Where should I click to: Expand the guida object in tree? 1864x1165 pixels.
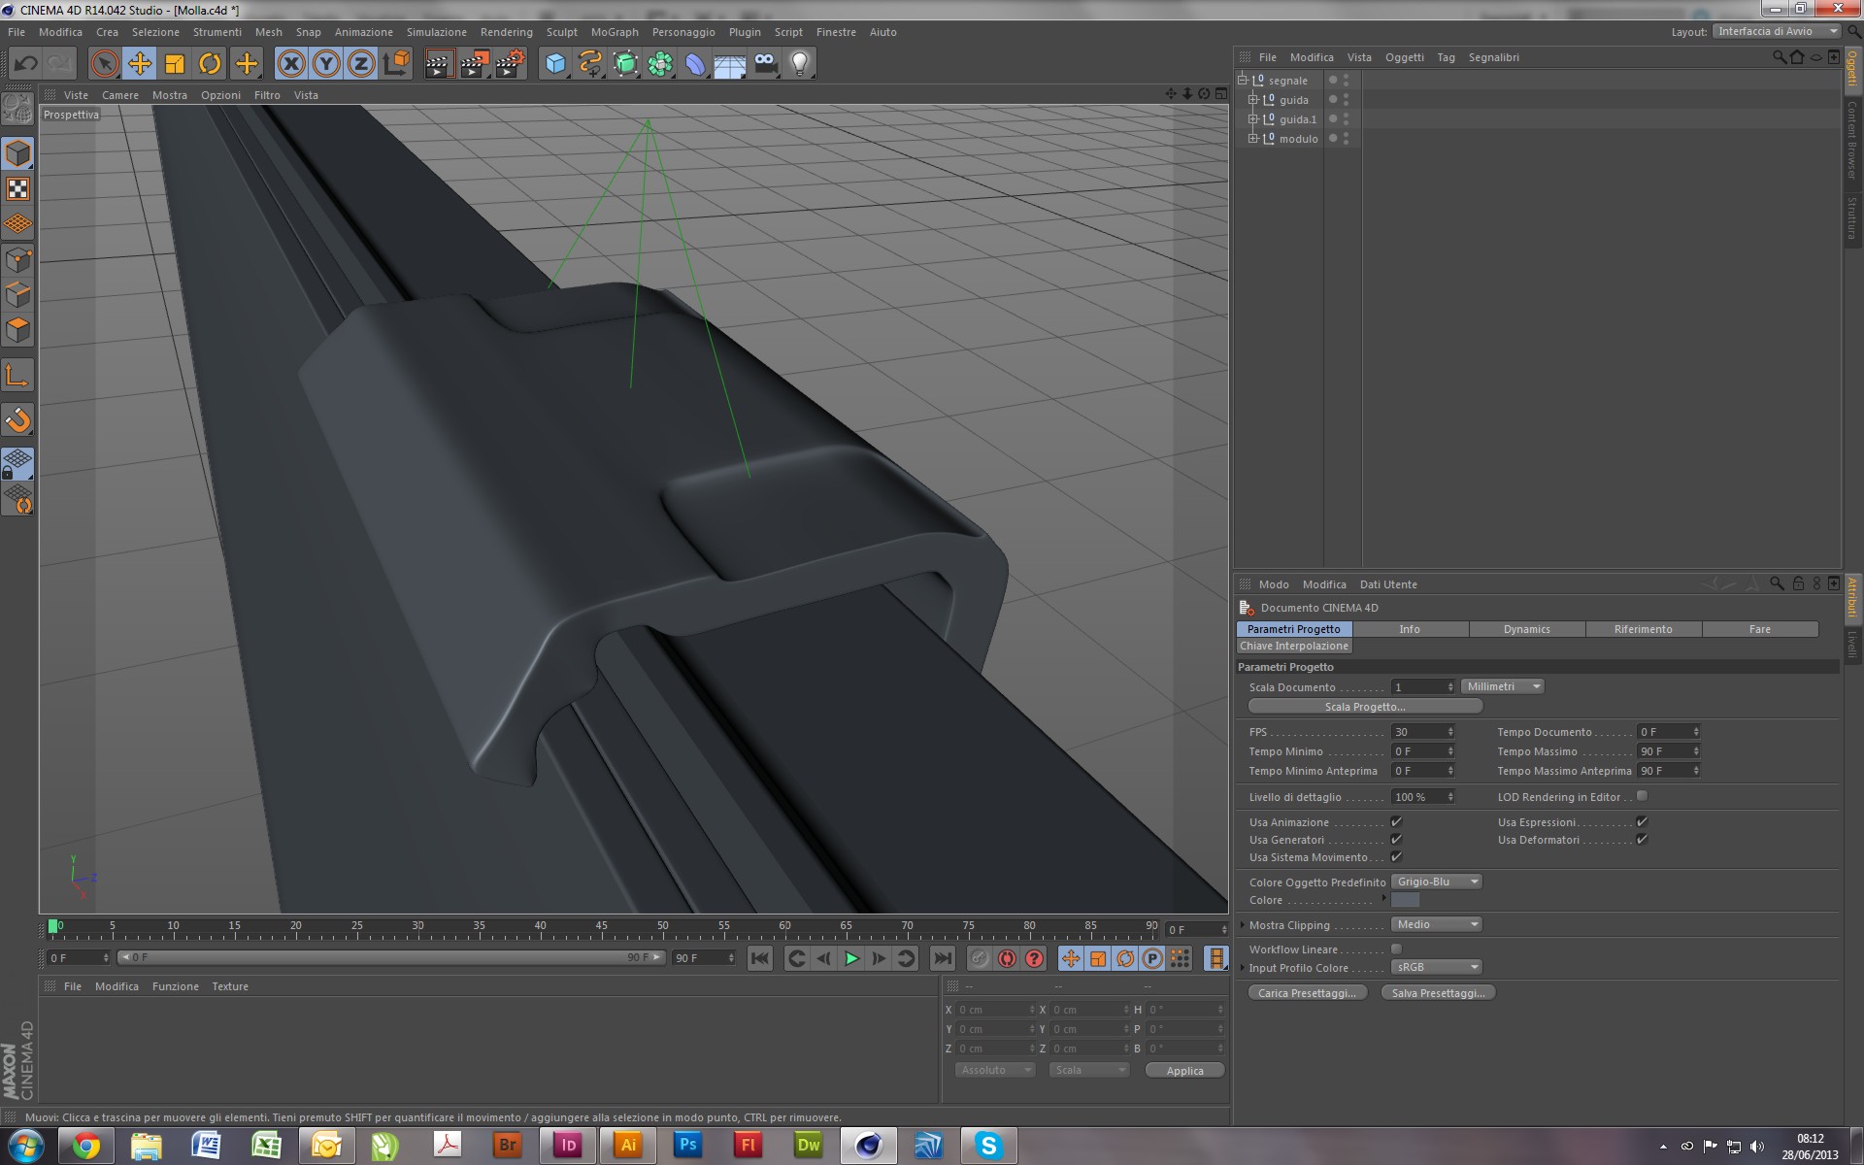point(1253,100)
